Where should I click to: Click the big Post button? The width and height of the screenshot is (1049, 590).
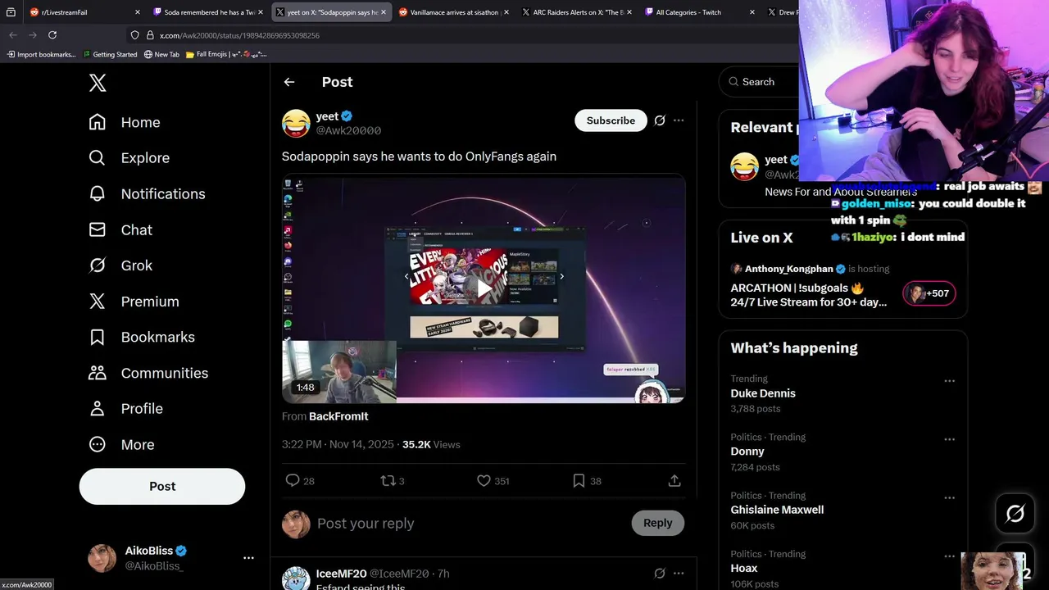pyautogui.click(x=162, y=487)
